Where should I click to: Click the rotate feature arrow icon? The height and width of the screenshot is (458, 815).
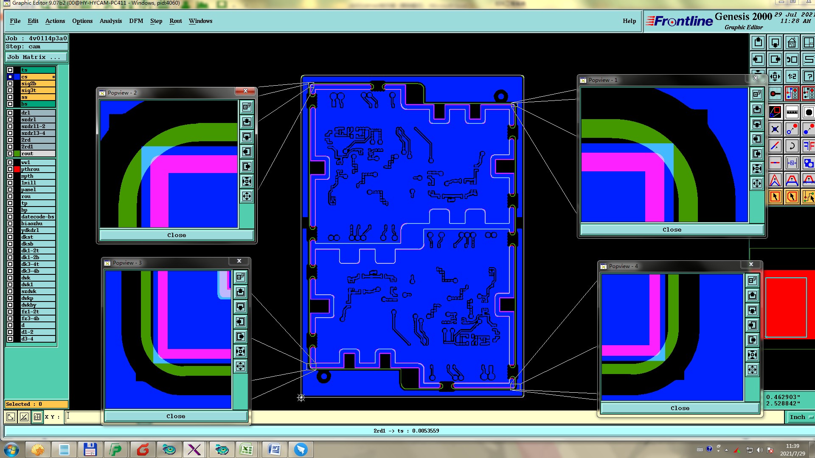tap(792, 146)
